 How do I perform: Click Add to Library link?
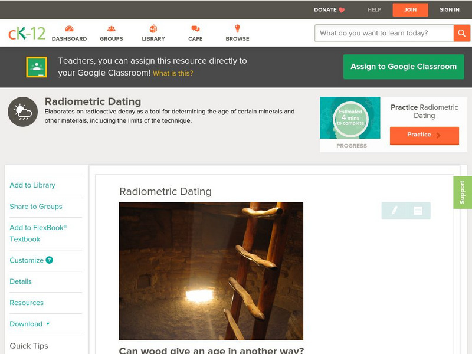pos(32,185)
